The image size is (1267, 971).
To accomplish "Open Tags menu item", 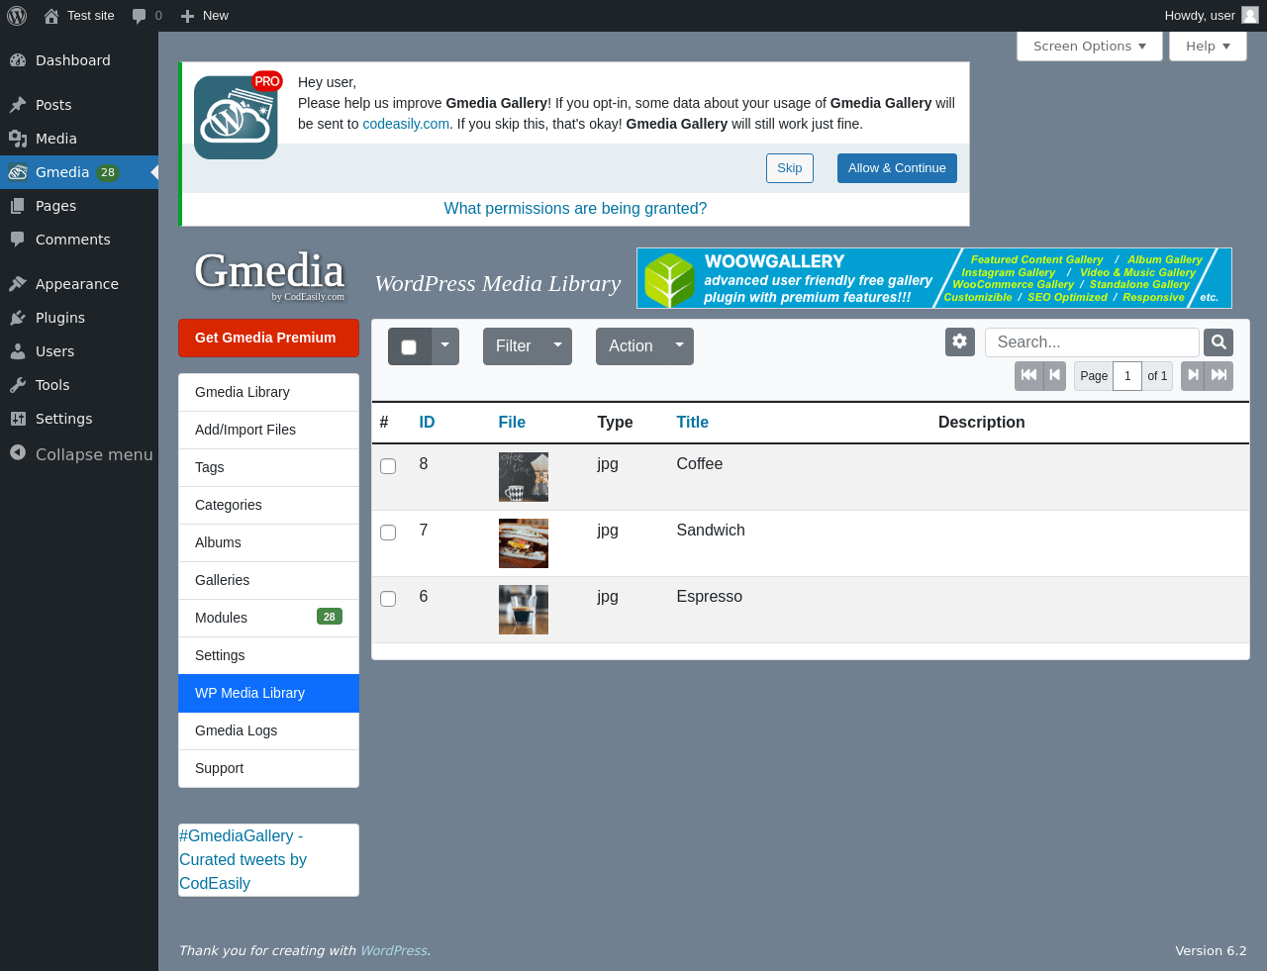I will 268,467.
